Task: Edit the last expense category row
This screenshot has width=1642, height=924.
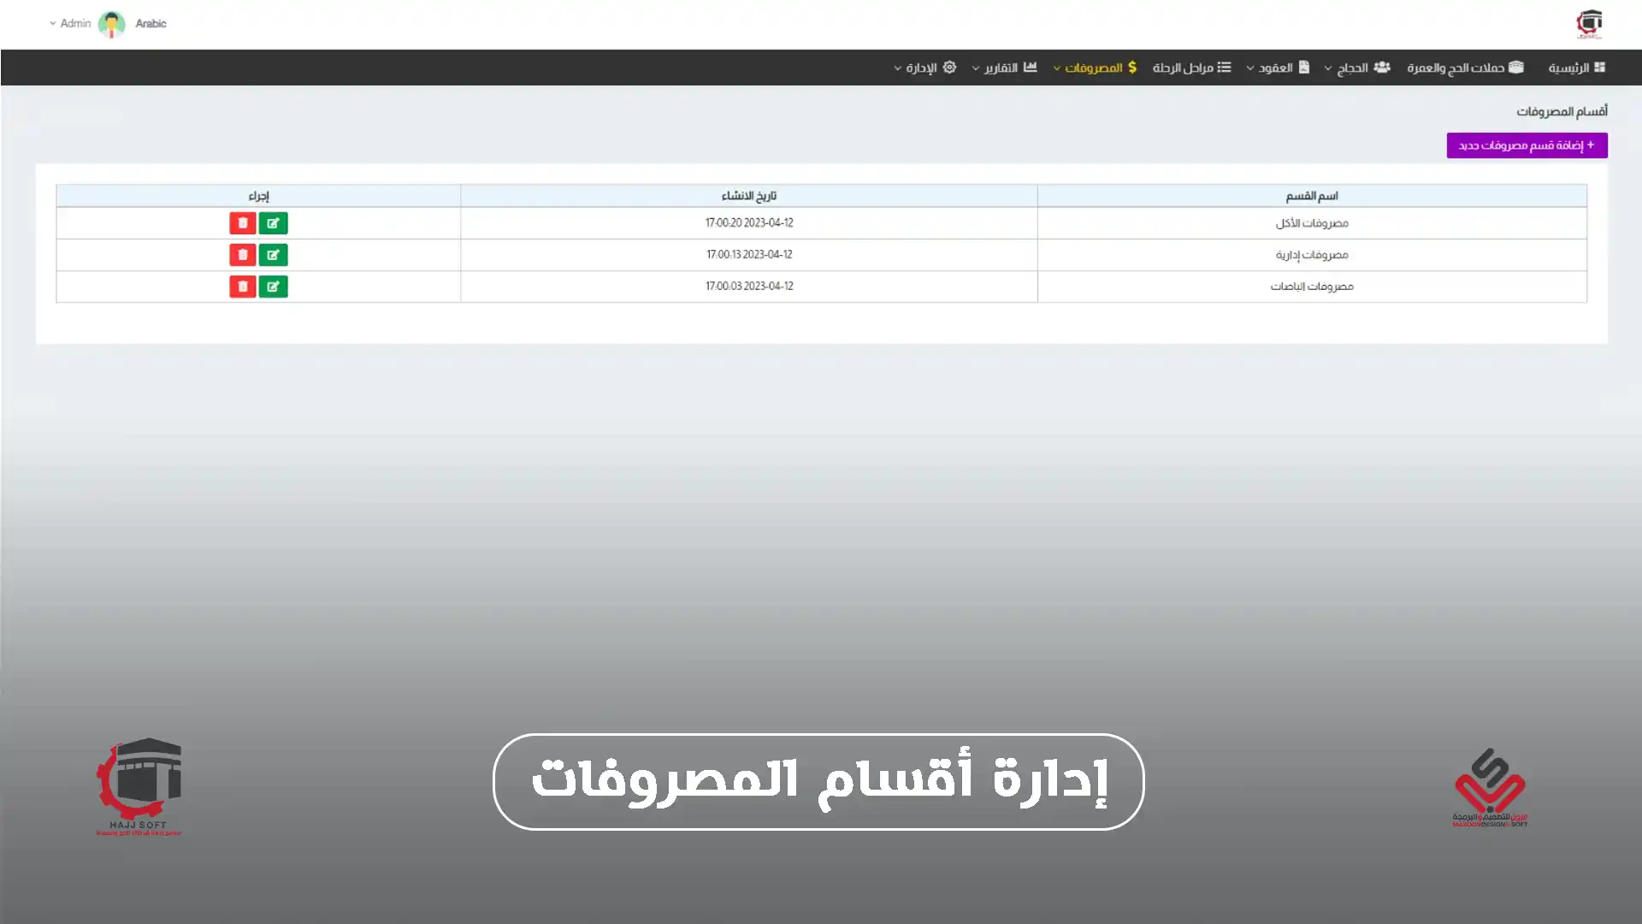Action: (273, 287)
